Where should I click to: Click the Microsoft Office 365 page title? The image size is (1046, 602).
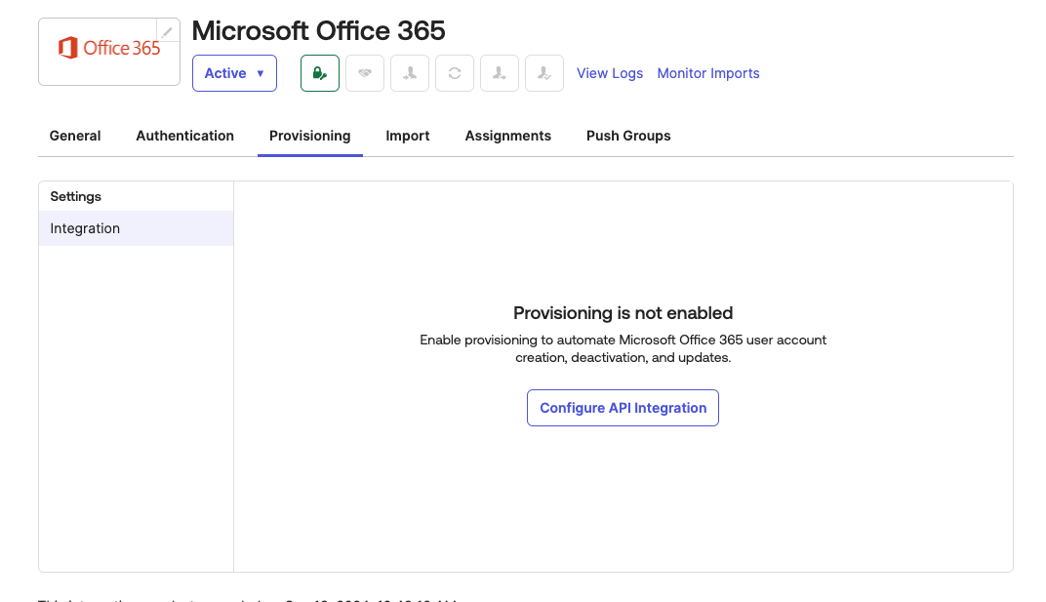click(x=318, y=30)
